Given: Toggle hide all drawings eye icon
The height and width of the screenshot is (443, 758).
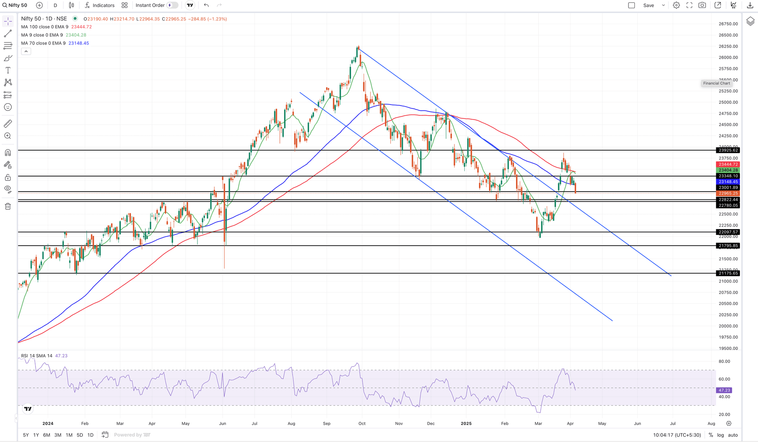Looking at the screenshot, I should [8, 189].
